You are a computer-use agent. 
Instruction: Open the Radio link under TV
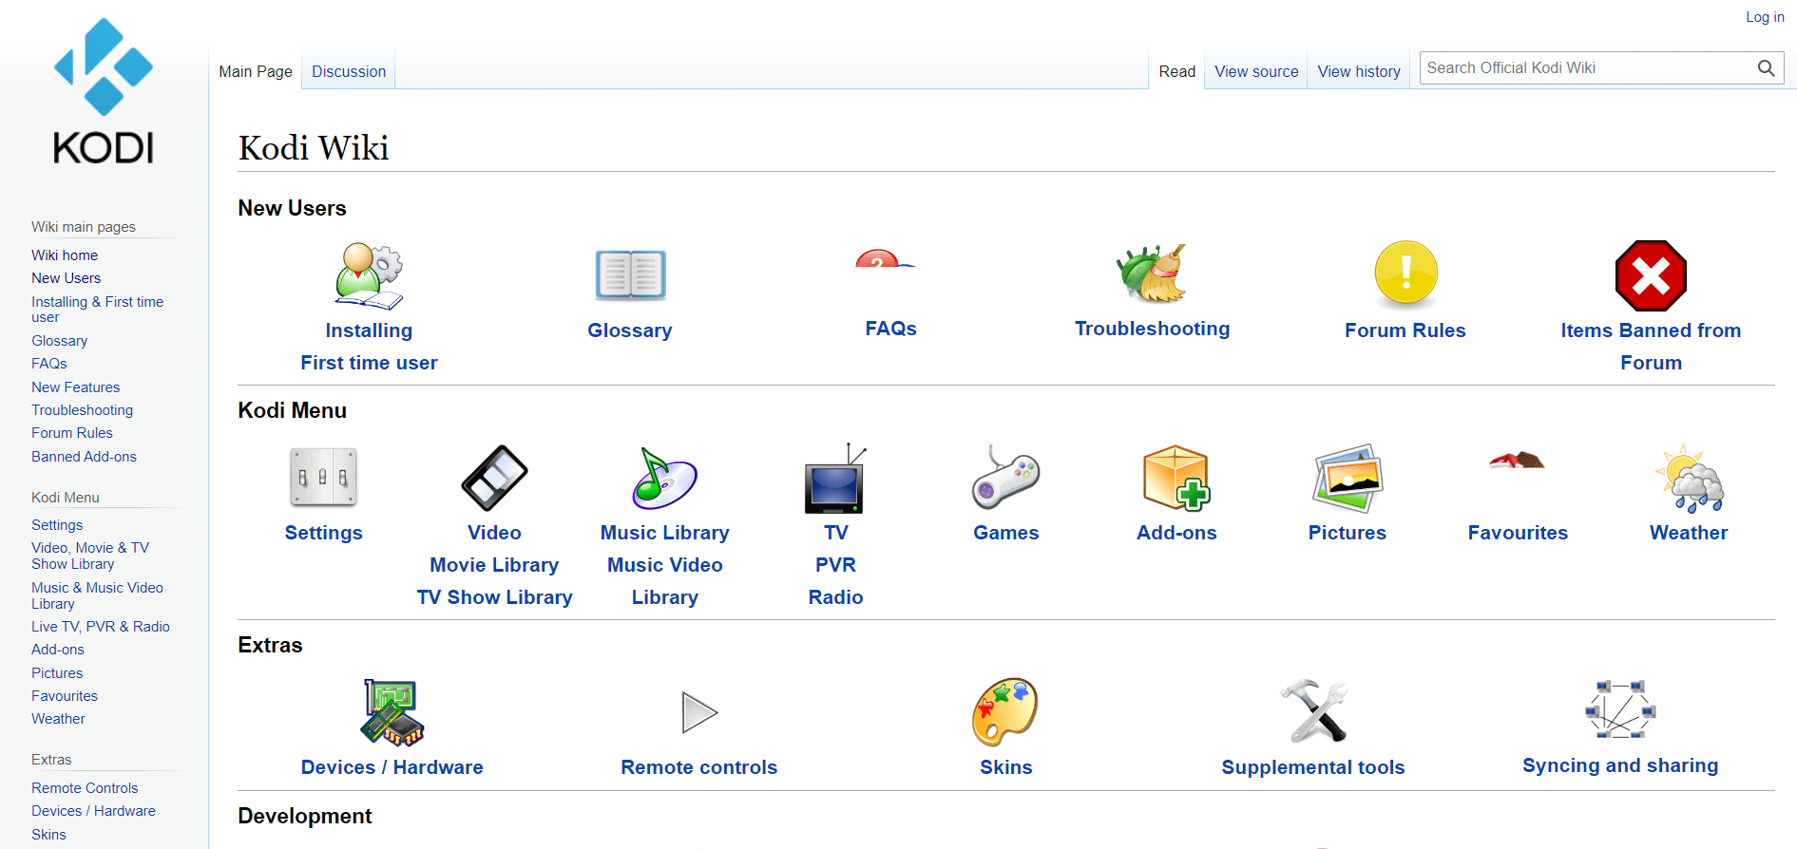[835, 597]
